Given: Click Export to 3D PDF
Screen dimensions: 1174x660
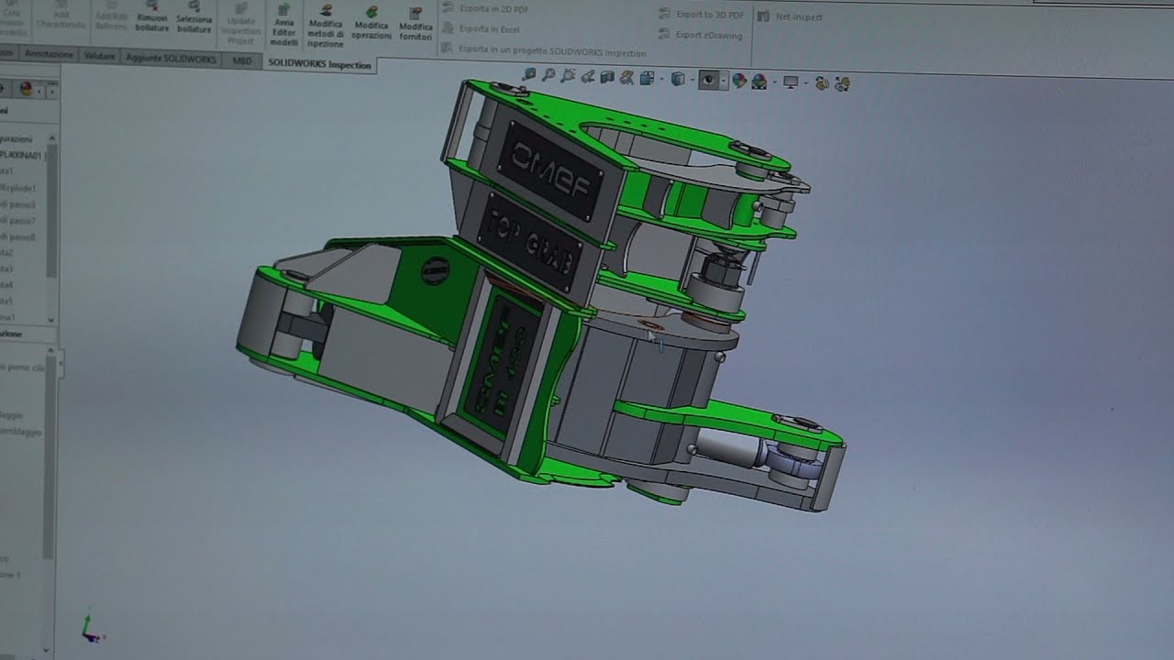Looking at the screenshot, I should (x=702, y=15).
